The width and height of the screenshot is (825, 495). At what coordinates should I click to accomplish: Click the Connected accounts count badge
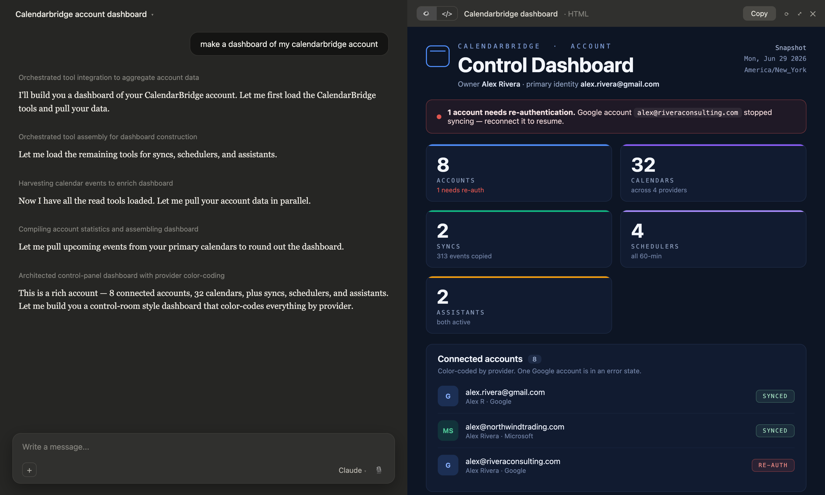tap(534, 359)
